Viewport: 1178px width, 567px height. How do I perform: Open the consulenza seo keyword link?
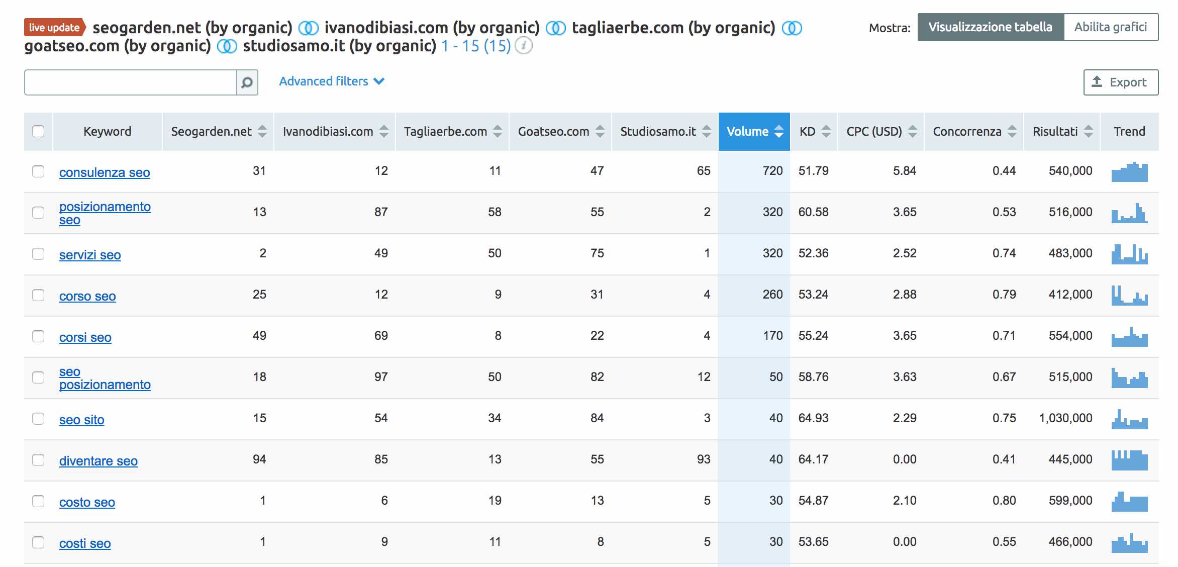[105, 172]
